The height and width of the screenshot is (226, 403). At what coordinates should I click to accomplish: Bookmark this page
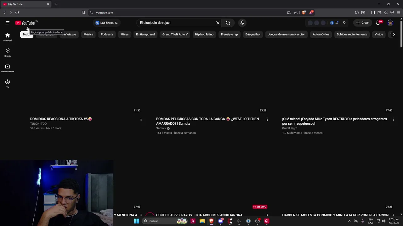[x=83, y=13]
